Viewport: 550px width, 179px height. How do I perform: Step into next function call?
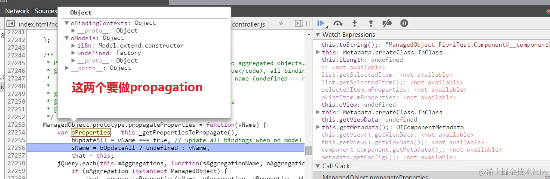point(354,23)
